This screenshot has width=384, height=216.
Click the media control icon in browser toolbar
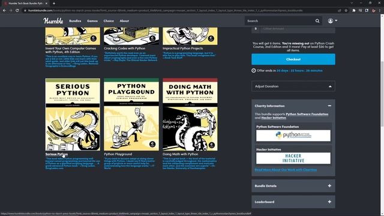pyautogui.click(x=360, y=11)
